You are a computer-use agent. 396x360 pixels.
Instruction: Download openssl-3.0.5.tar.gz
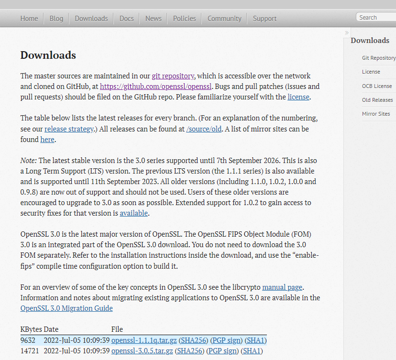click(142, 351)
